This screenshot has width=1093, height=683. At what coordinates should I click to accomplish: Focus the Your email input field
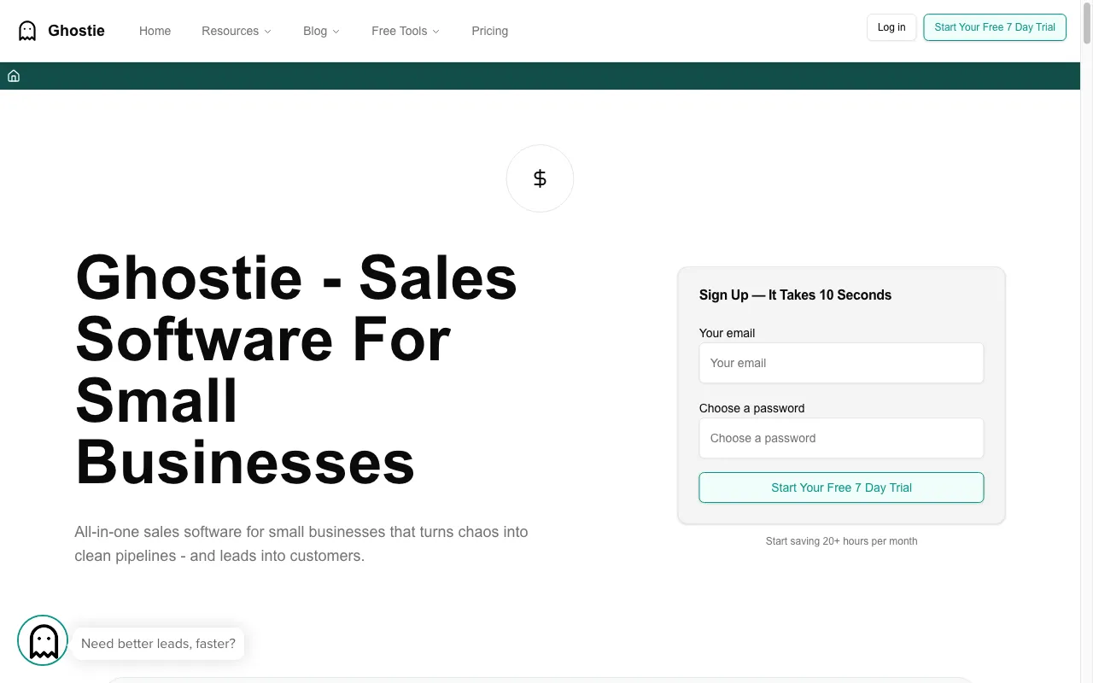[x=841, y=363]
